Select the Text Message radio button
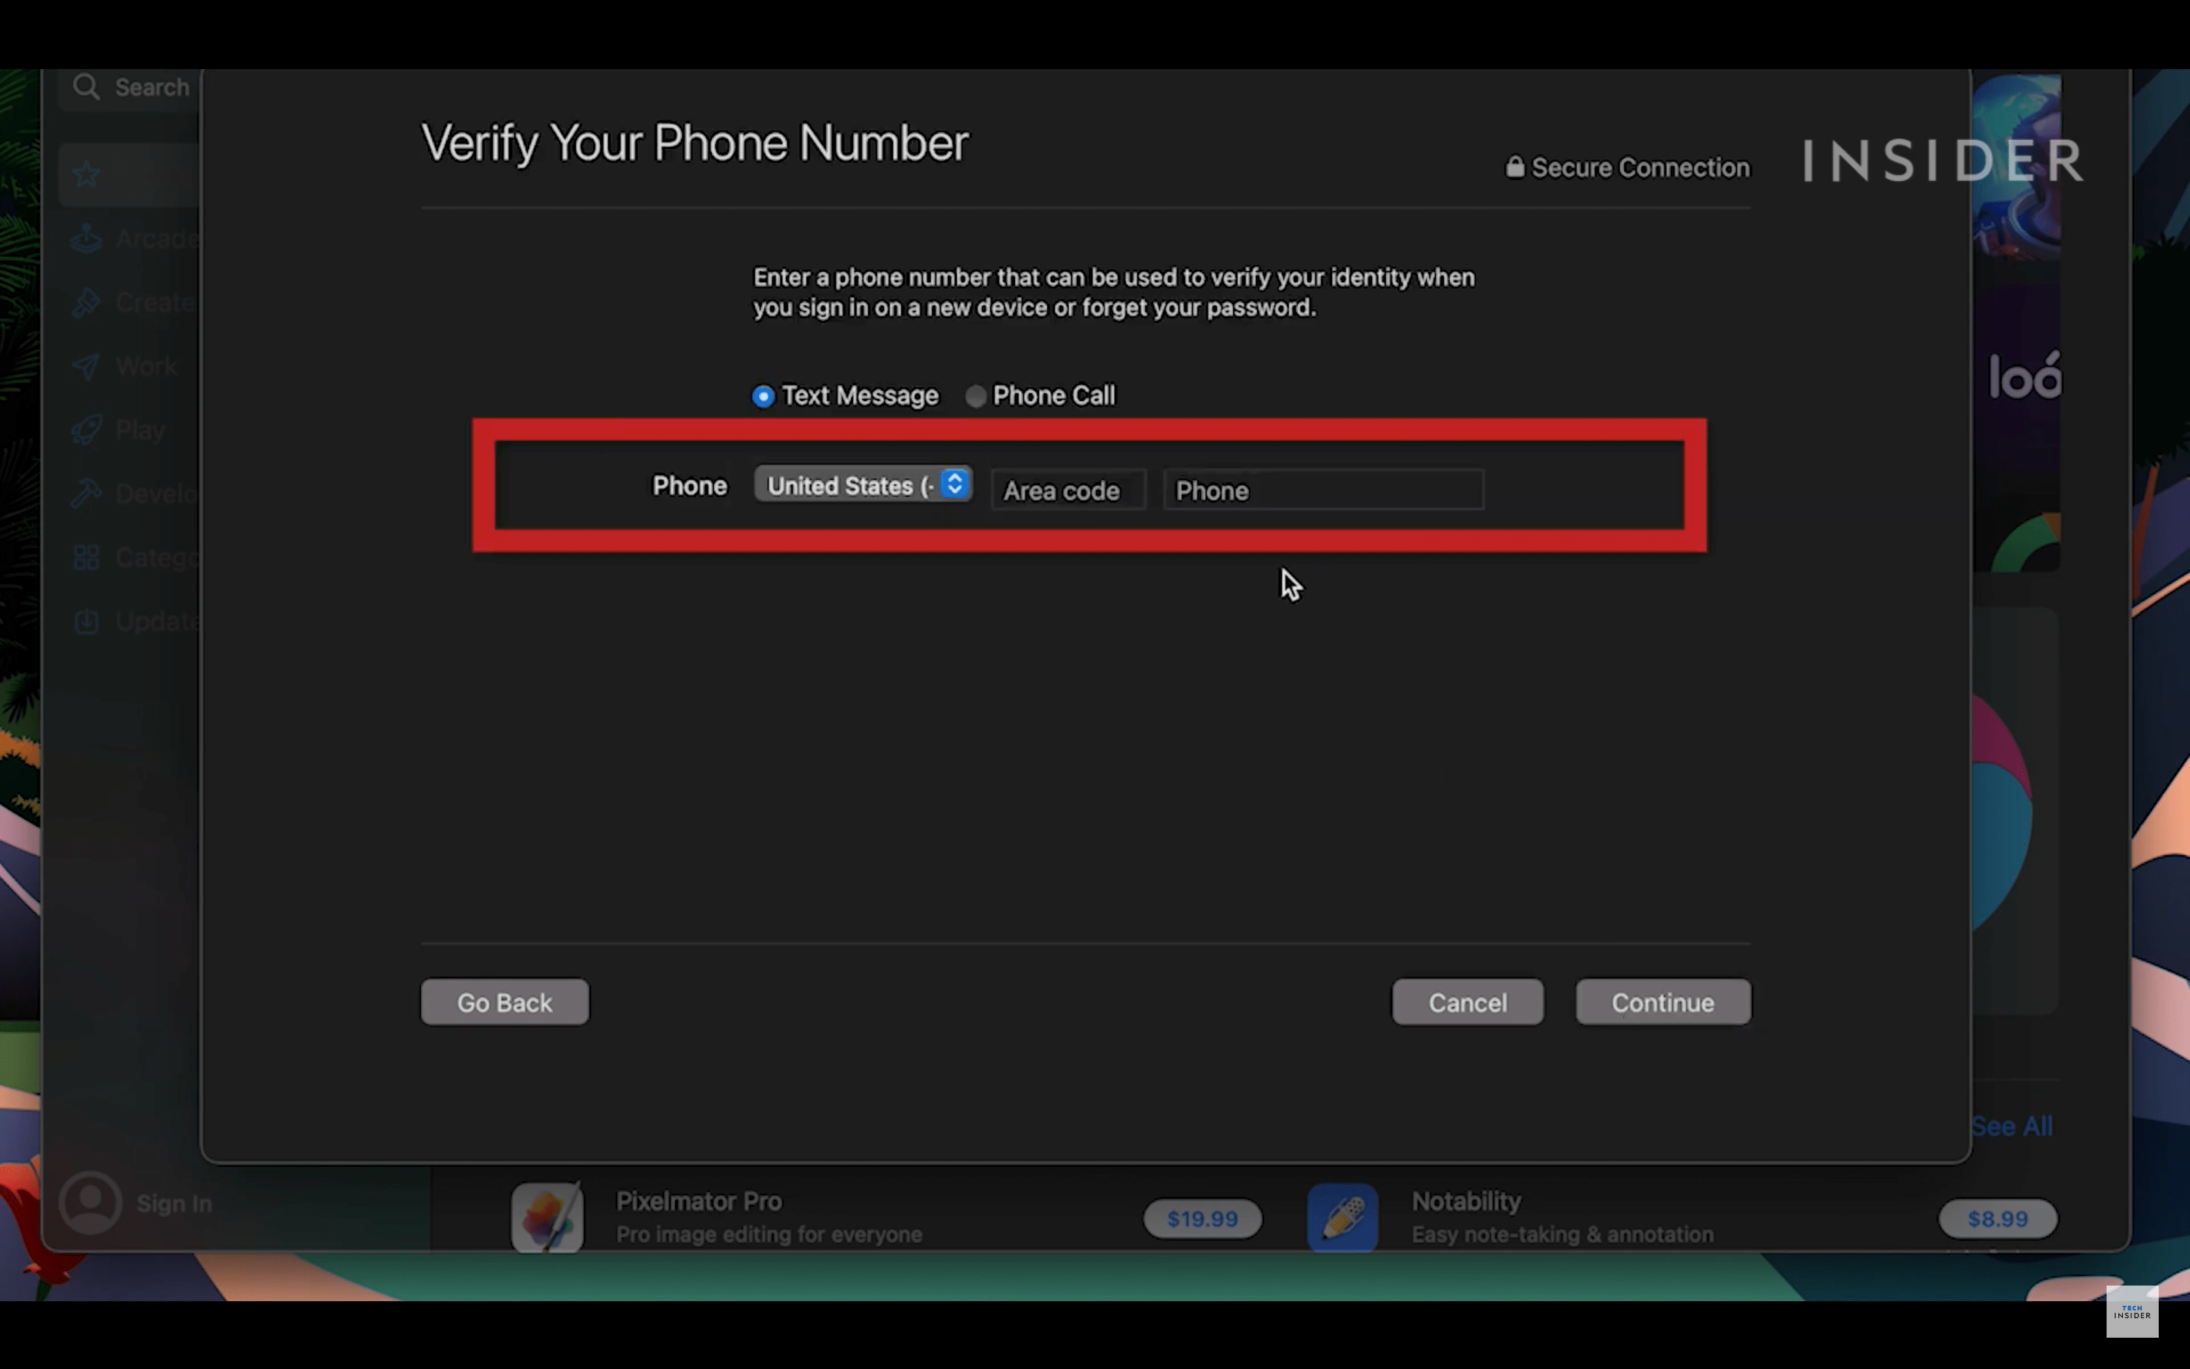This screenshot has width=2190, height=1369. tap(763, 396)
